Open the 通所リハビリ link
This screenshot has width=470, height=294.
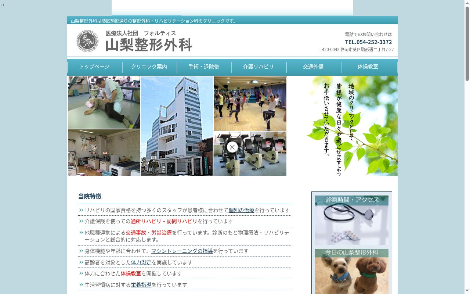(146, 221)
